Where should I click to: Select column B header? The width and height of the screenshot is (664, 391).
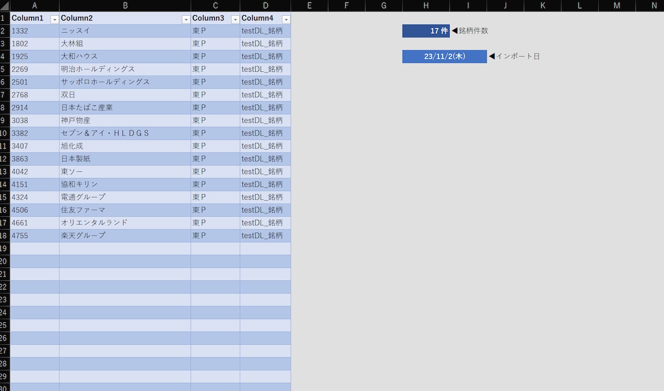(x=125, y=6)
